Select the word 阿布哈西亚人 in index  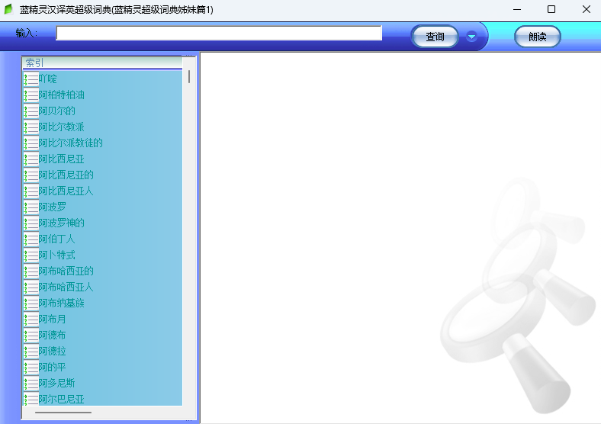tap(66, 287)
